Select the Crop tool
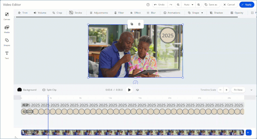 57,13
